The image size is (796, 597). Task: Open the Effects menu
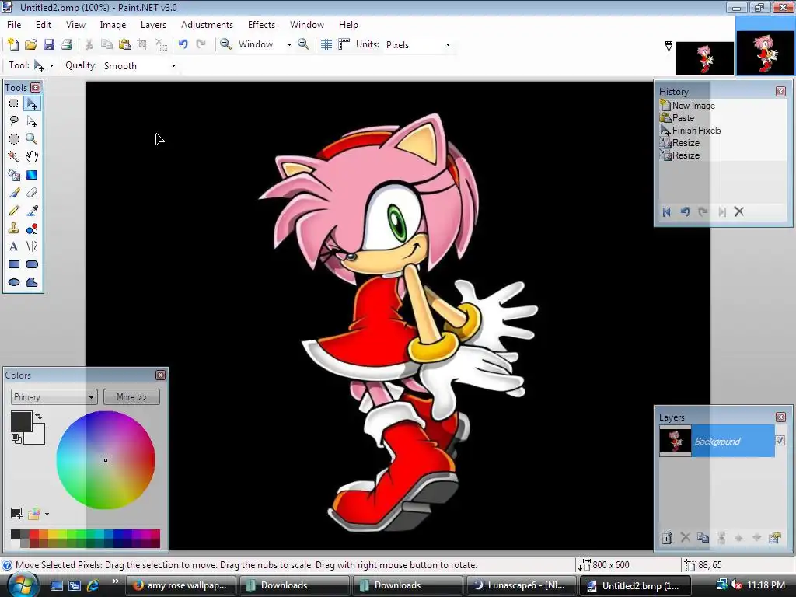pyautogui.click(x=261, y=24)
